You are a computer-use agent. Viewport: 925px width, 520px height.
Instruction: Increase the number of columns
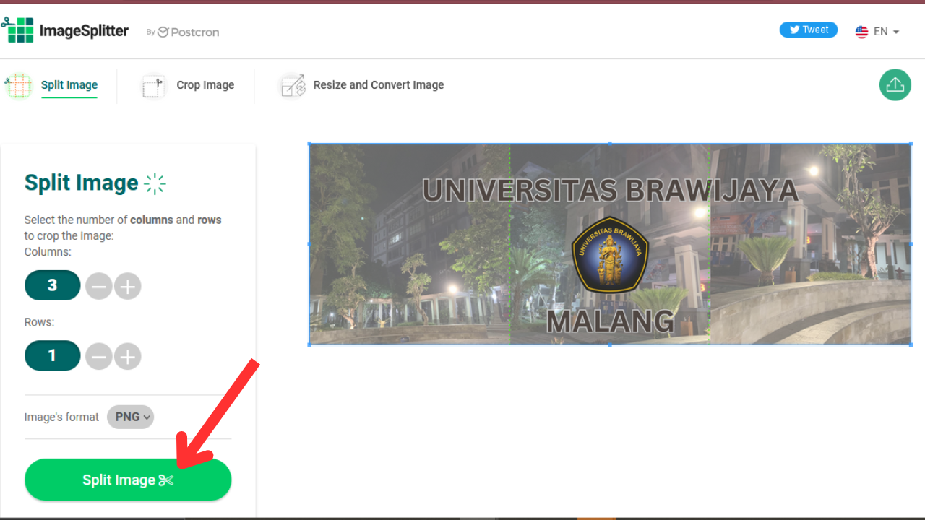tap(128, 286)
